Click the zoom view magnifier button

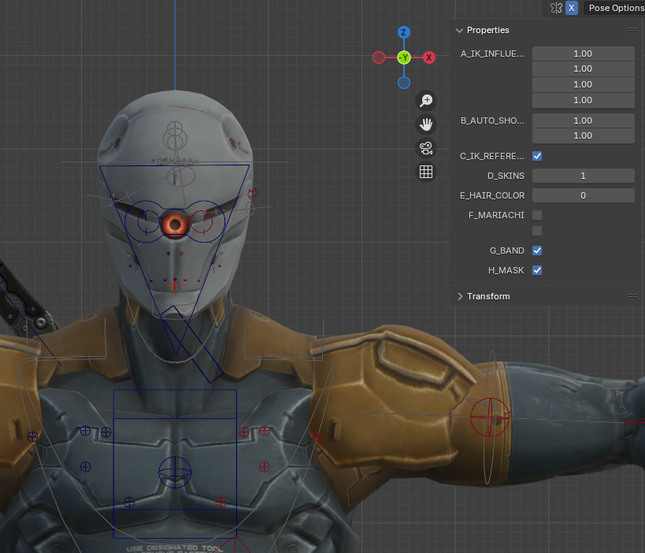click(426, 100)
